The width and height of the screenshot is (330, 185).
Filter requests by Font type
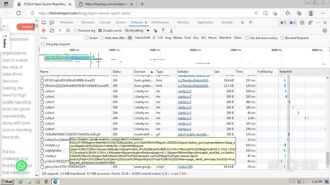point(188,38)
